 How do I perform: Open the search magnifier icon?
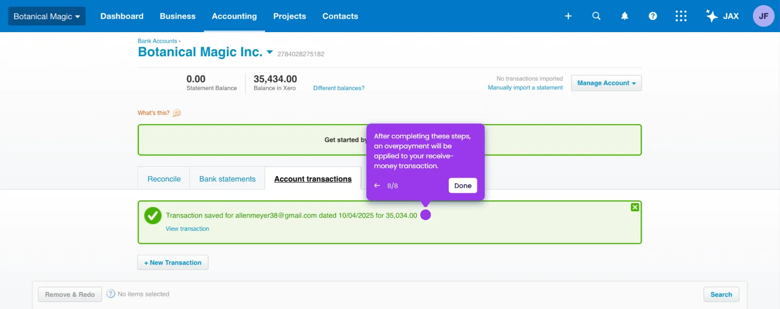click(596, 16)
